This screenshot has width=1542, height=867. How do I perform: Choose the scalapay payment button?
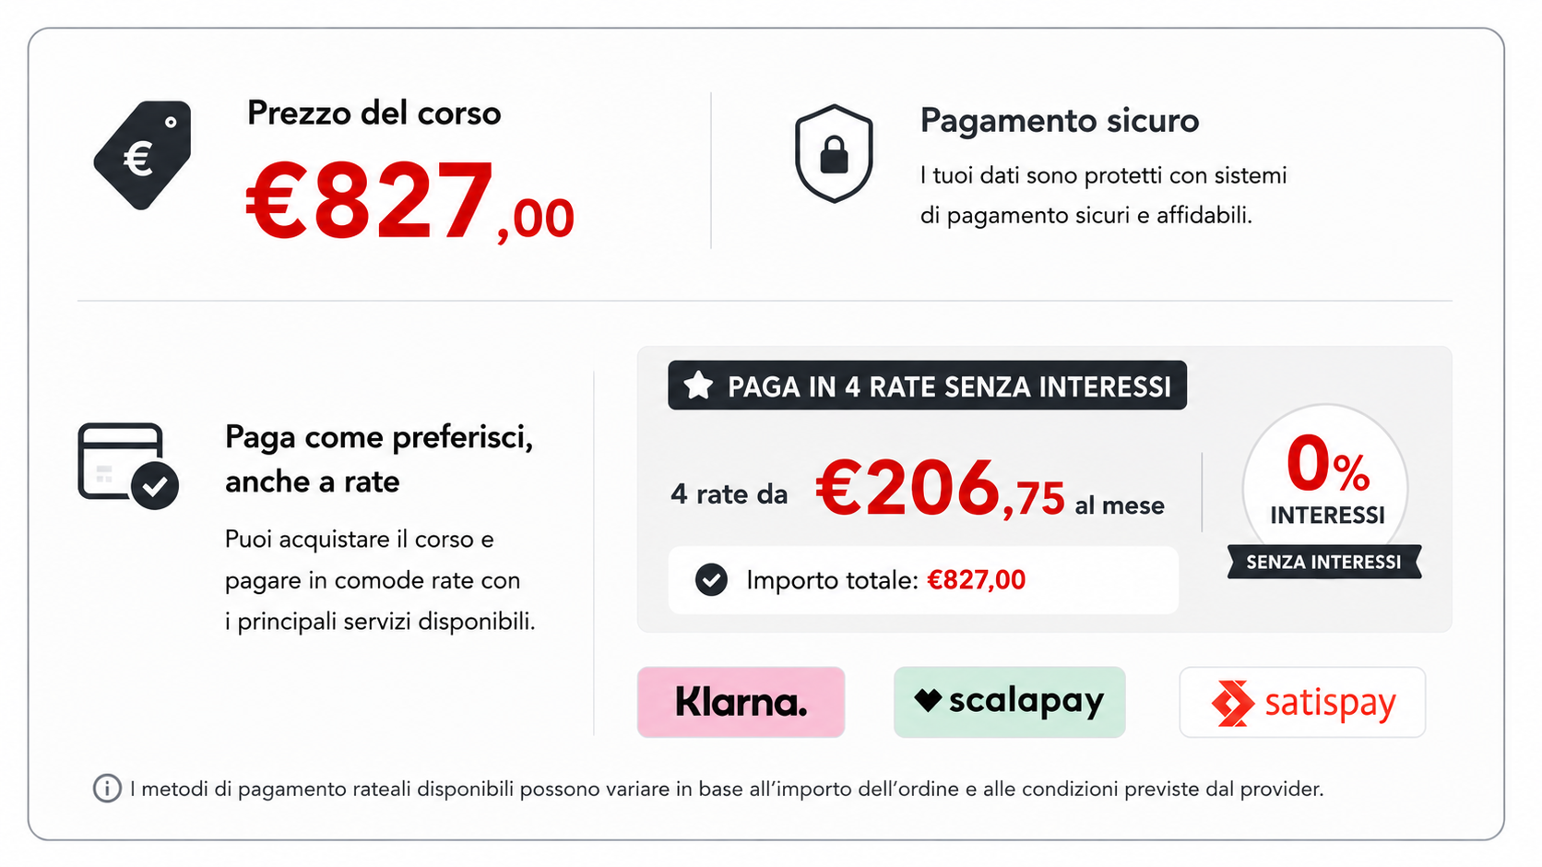pos(1009,702)
